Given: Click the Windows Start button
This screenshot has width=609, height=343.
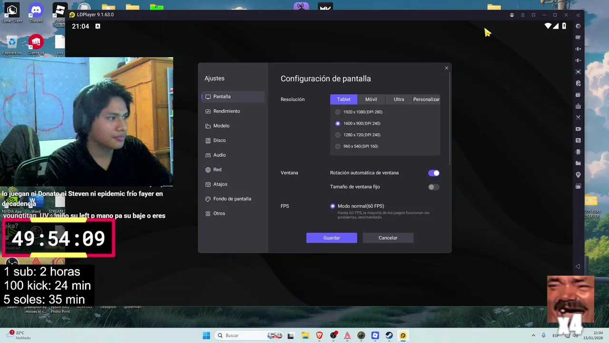Looking at the screenshot, I should (206, 335).
